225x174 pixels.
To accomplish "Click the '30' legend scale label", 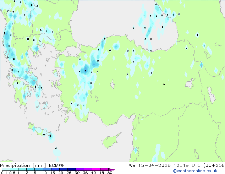I will 77,173.
